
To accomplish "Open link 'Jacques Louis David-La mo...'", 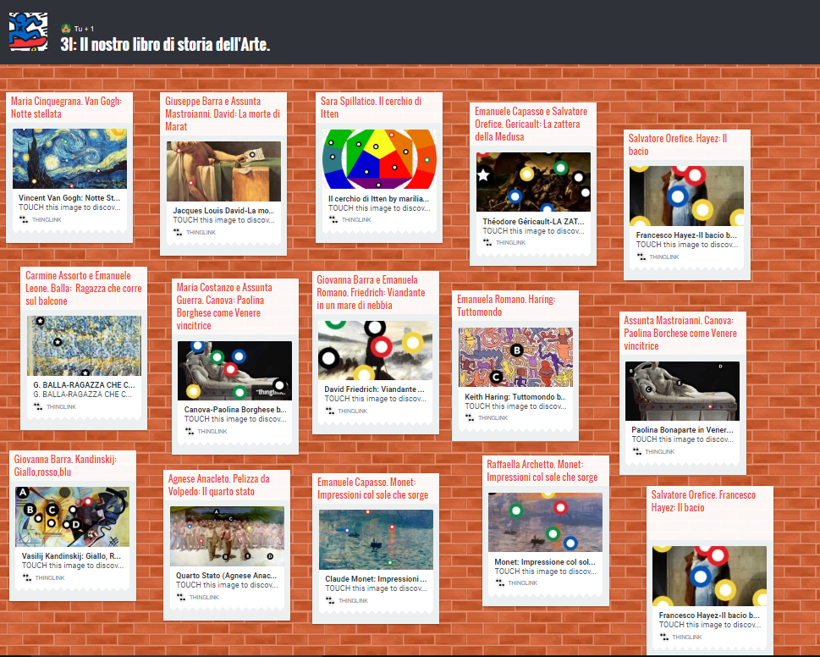I will (223, 210).
